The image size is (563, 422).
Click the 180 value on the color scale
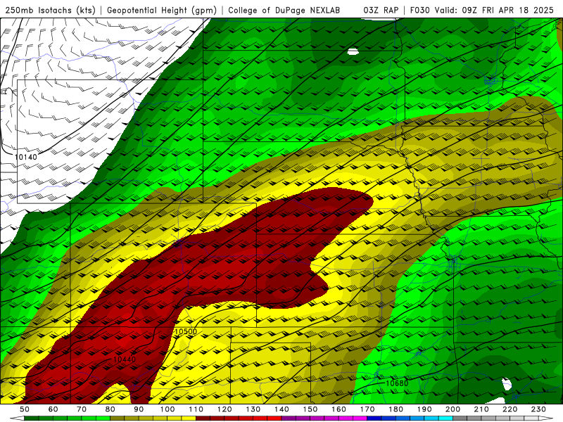[396, 409]
